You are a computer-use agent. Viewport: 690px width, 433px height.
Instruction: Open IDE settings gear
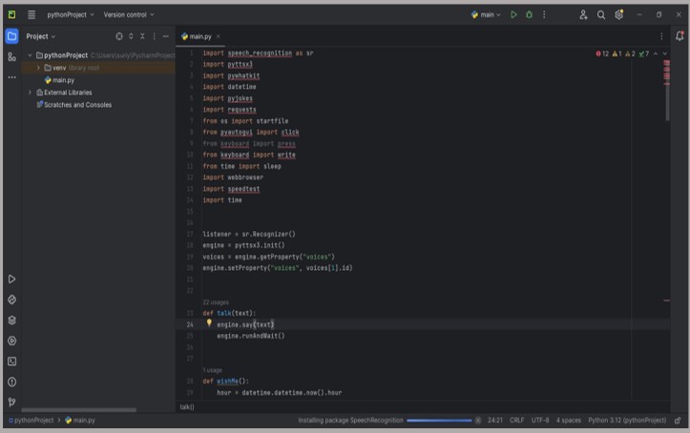pos(618,15)
